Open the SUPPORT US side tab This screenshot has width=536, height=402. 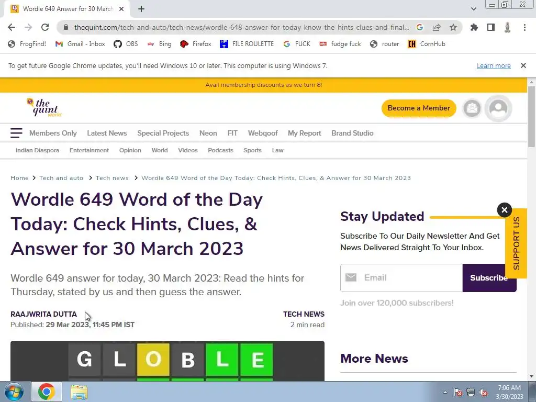tap(516, 243)
